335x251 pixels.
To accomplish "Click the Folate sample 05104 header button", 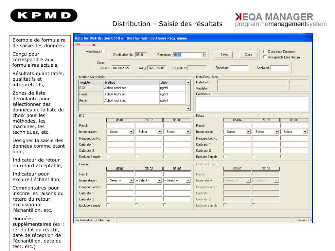I will [238, 120].
